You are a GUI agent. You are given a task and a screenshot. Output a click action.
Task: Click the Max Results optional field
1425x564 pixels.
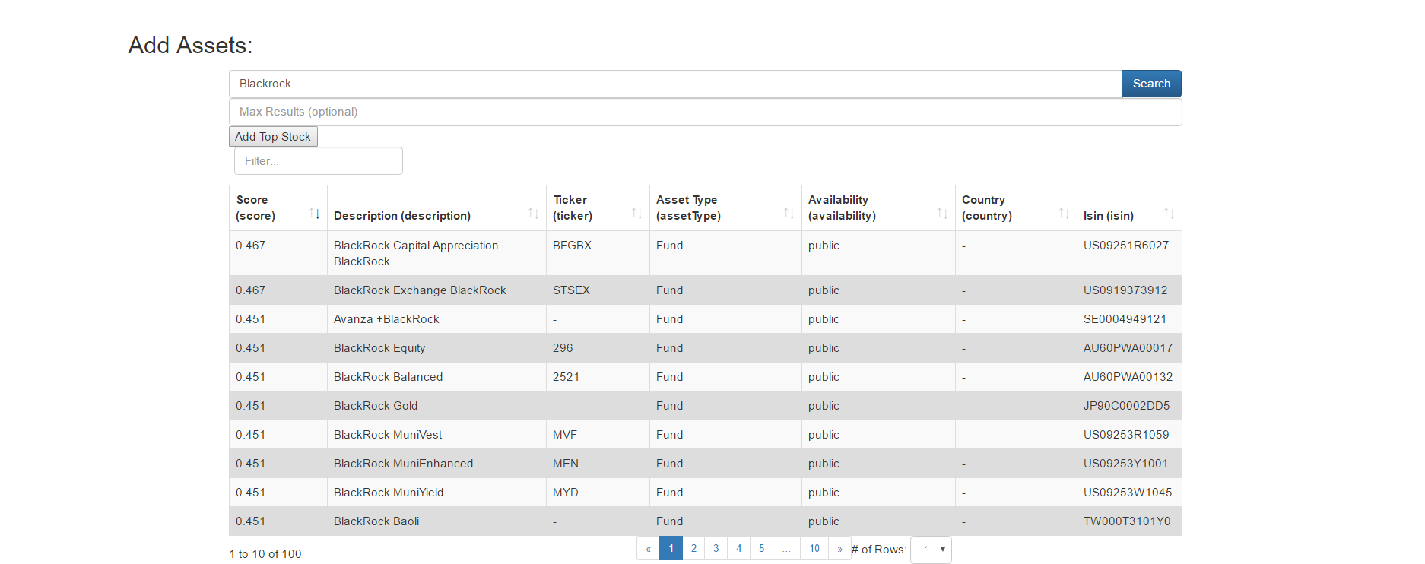705,112
